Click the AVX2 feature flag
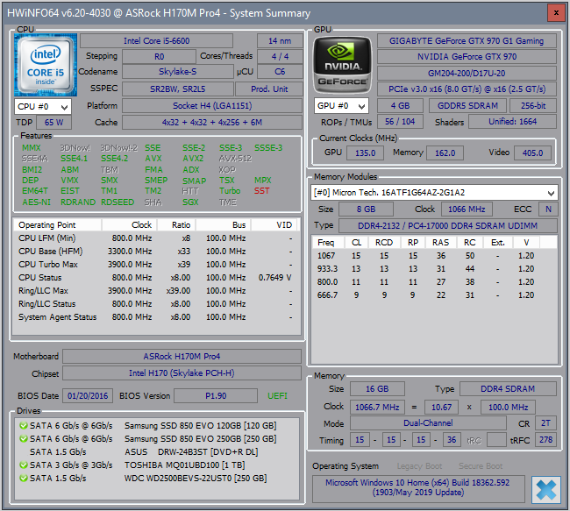The image size is (570, 511). tap(193, 159)
